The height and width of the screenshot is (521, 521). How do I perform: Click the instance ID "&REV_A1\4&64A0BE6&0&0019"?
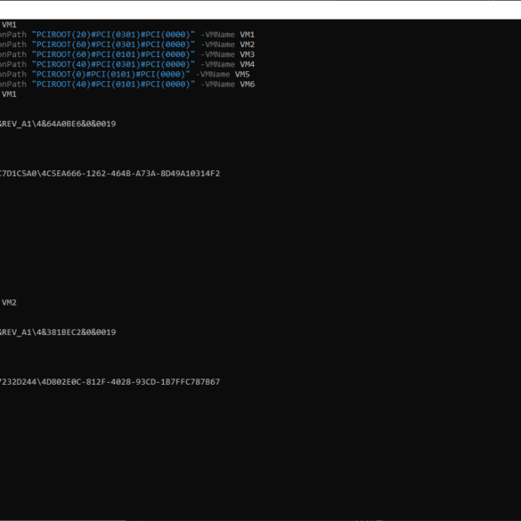[58, 125]
